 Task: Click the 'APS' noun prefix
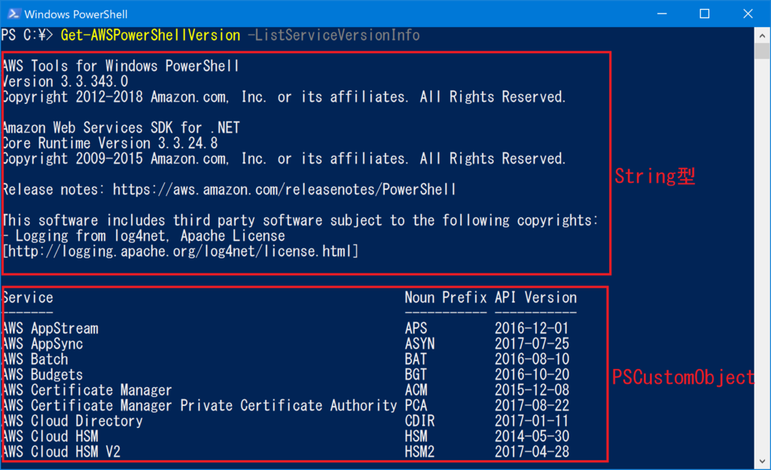click(416, 328)
